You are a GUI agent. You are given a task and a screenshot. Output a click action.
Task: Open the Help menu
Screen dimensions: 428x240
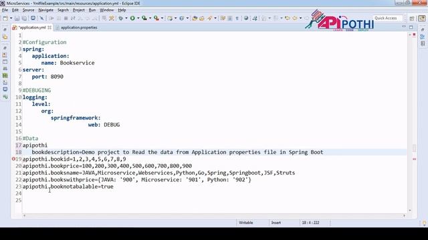122,10
